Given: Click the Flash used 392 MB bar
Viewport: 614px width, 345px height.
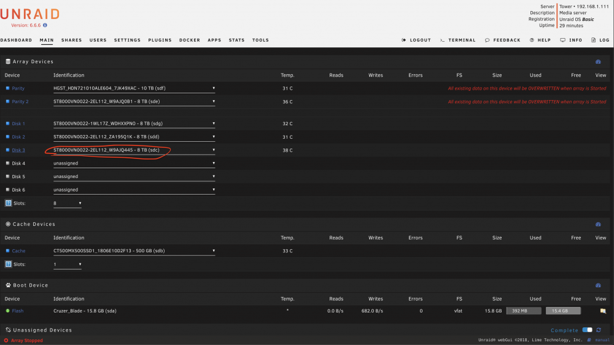Looking at the screenshot, I should point(524,311).
